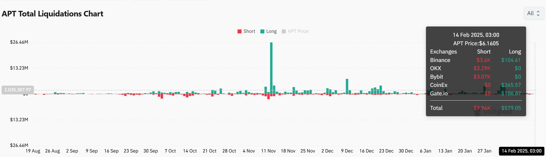Toggle Short series using its legend text
The image size is (546, 157).
[x=249, y=31]
